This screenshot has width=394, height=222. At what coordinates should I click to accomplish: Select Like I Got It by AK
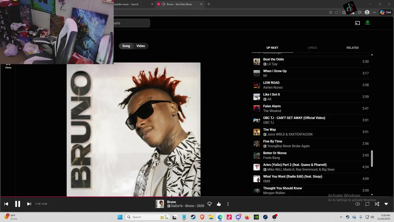pos(311,97)
